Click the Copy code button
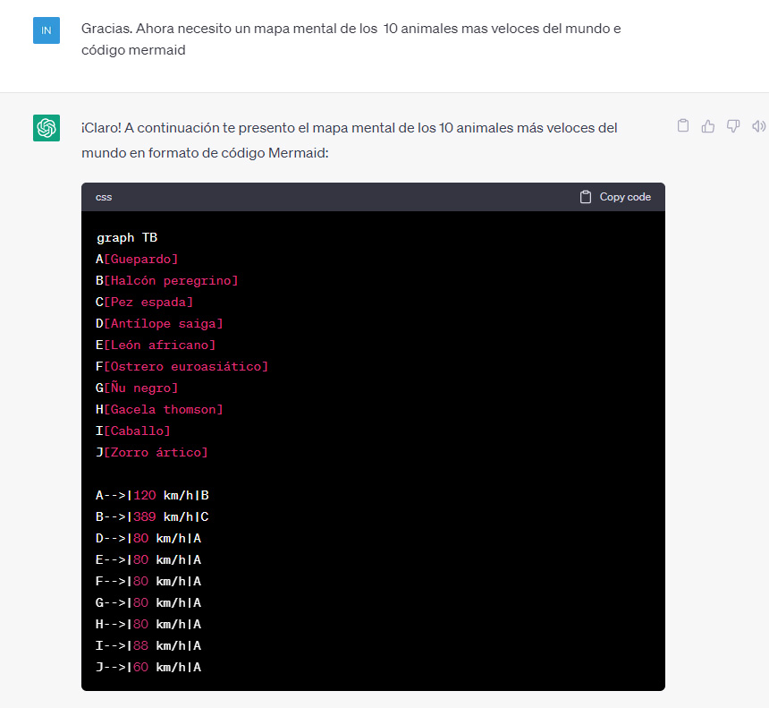Screen dimensions: 769x708 click(x=615, y=197)
